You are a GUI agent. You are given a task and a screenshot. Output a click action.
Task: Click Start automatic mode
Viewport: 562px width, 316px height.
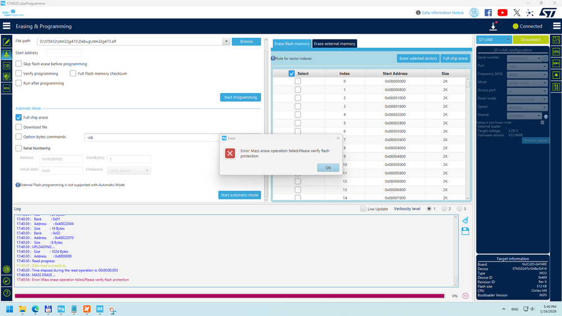coord(240,195)
